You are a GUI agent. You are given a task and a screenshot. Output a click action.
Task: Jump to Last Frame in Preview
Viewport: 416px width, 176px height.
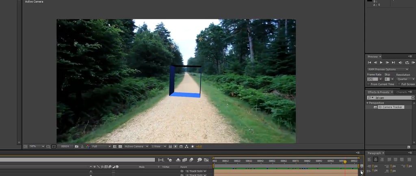393,62
